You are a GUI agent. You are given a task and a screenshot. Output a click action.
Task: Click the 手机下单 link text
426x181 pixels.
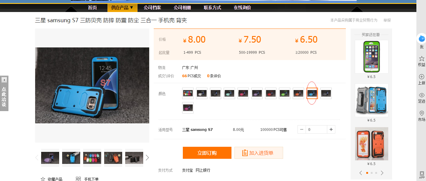91,179
